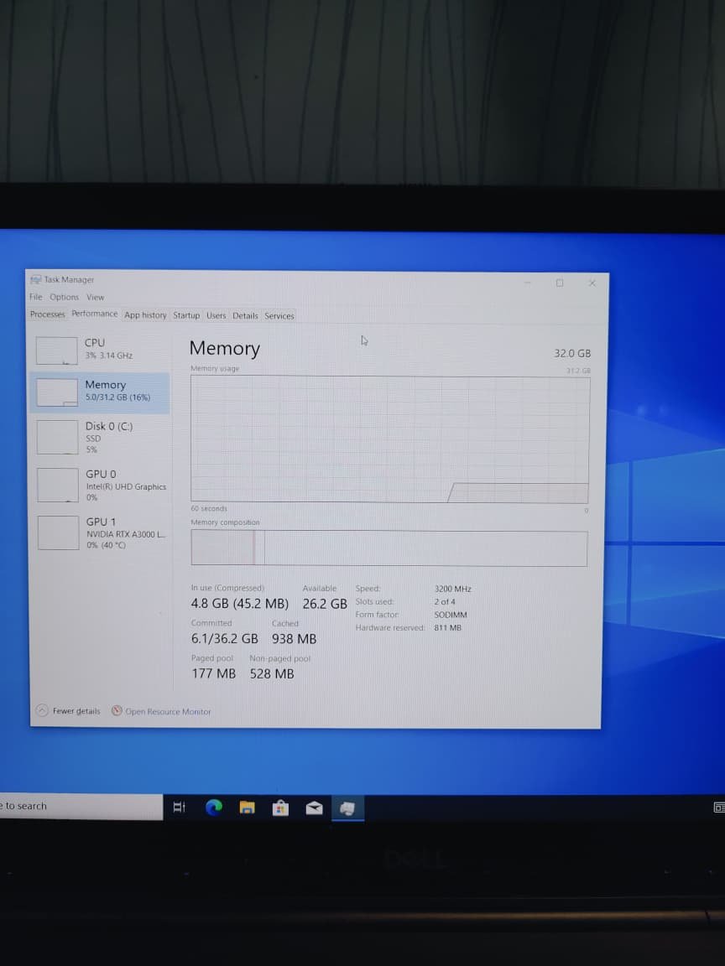This screenshot has width=725, height=966.
Task: Click the 811 MB hardware reserved value
Action: click(x=447, y=628)
